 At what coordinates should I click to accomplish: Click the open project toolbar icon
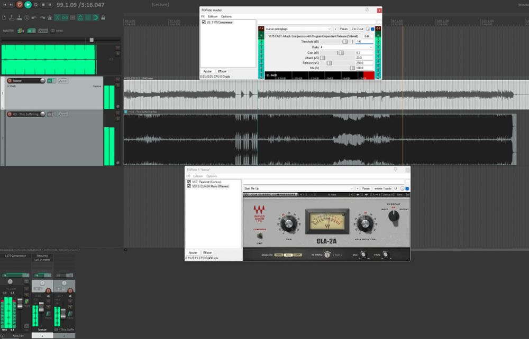(x=12, y=17)
